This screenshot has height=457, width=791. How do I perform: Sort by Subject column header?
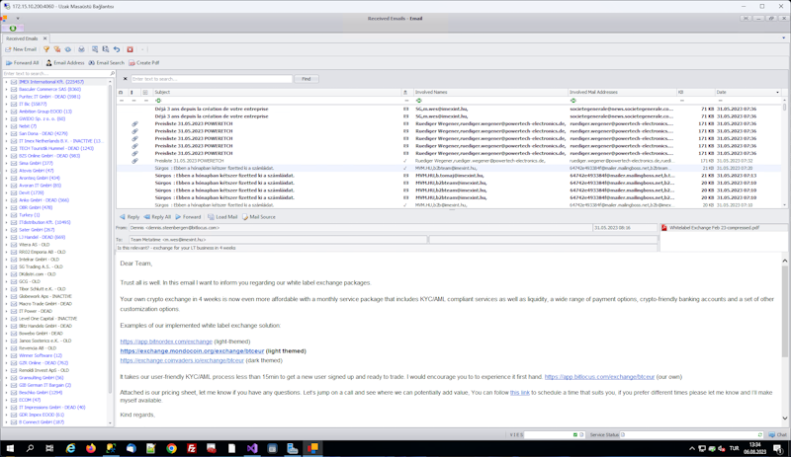point(277,92)
